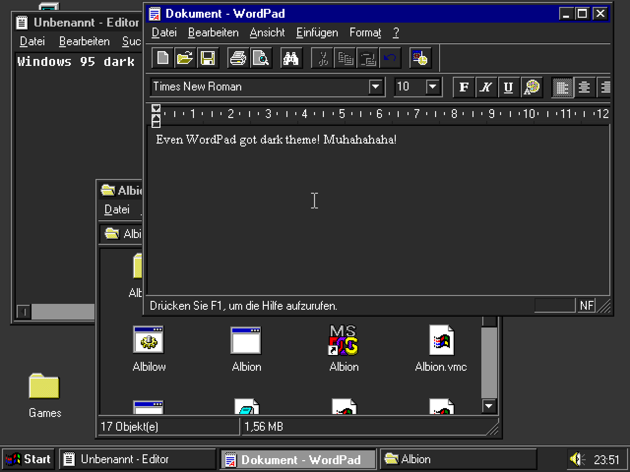The width and height of the screenshot is (630, 472).
Task: Click the Albion folder scrollbar down arrow
Action: point(489,406)
